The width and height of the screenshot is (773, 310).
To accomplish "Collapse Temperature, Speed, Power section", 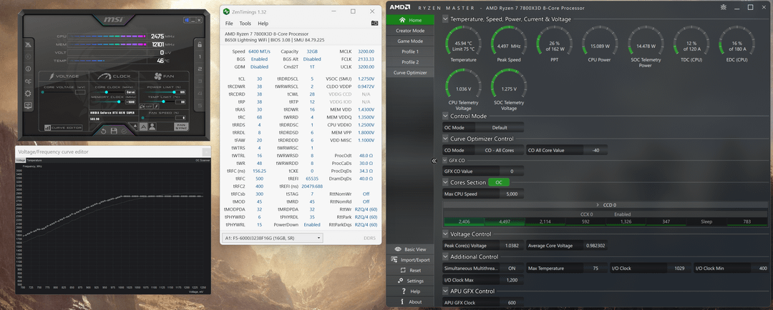I will click(x=446, y=19).
